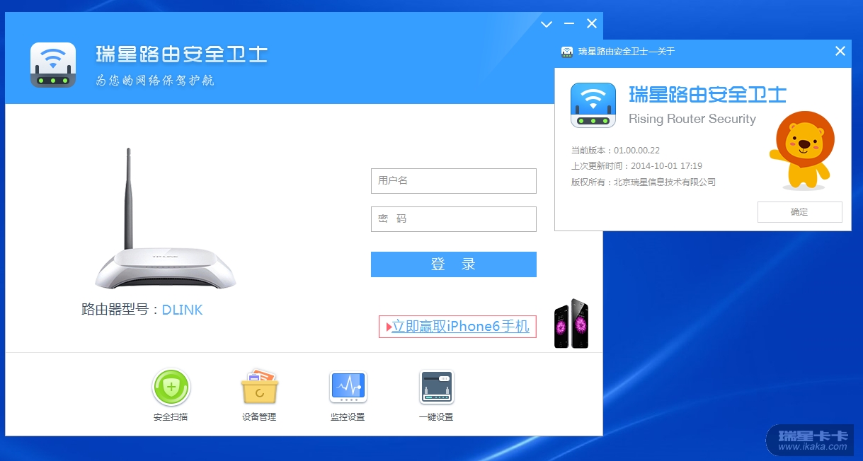Click the Rising Router Security subtitle text

pos(692,119)
